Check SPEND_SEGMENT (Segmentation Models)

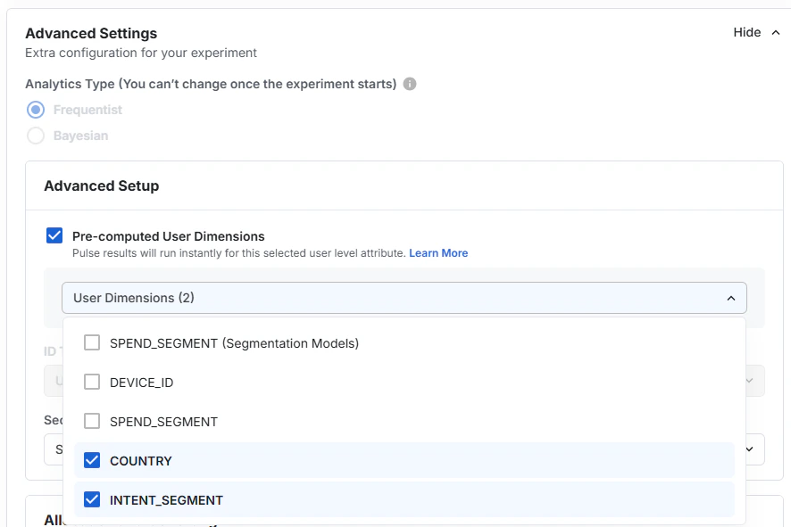coord(92,342)
